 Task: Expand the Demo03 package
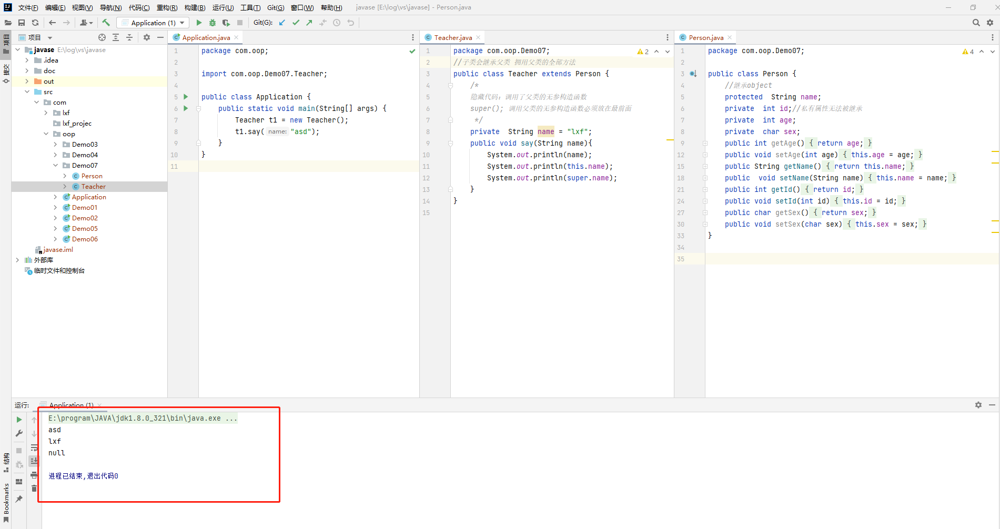click(x=55, y=145)
